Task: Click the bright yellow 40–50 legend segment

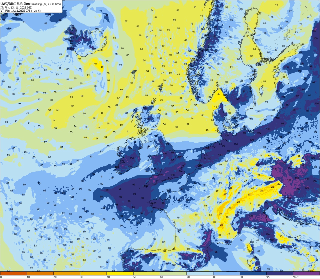Action: [120, 273]
